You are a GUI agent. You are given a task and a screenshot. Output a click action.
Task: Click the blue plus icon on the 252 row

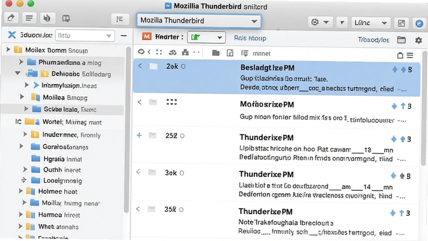pyautogui.click(x=139, y=135)
